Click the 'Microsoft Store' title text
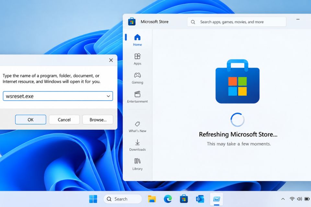This screenshot has width=311, height=207. click(155, 22)
